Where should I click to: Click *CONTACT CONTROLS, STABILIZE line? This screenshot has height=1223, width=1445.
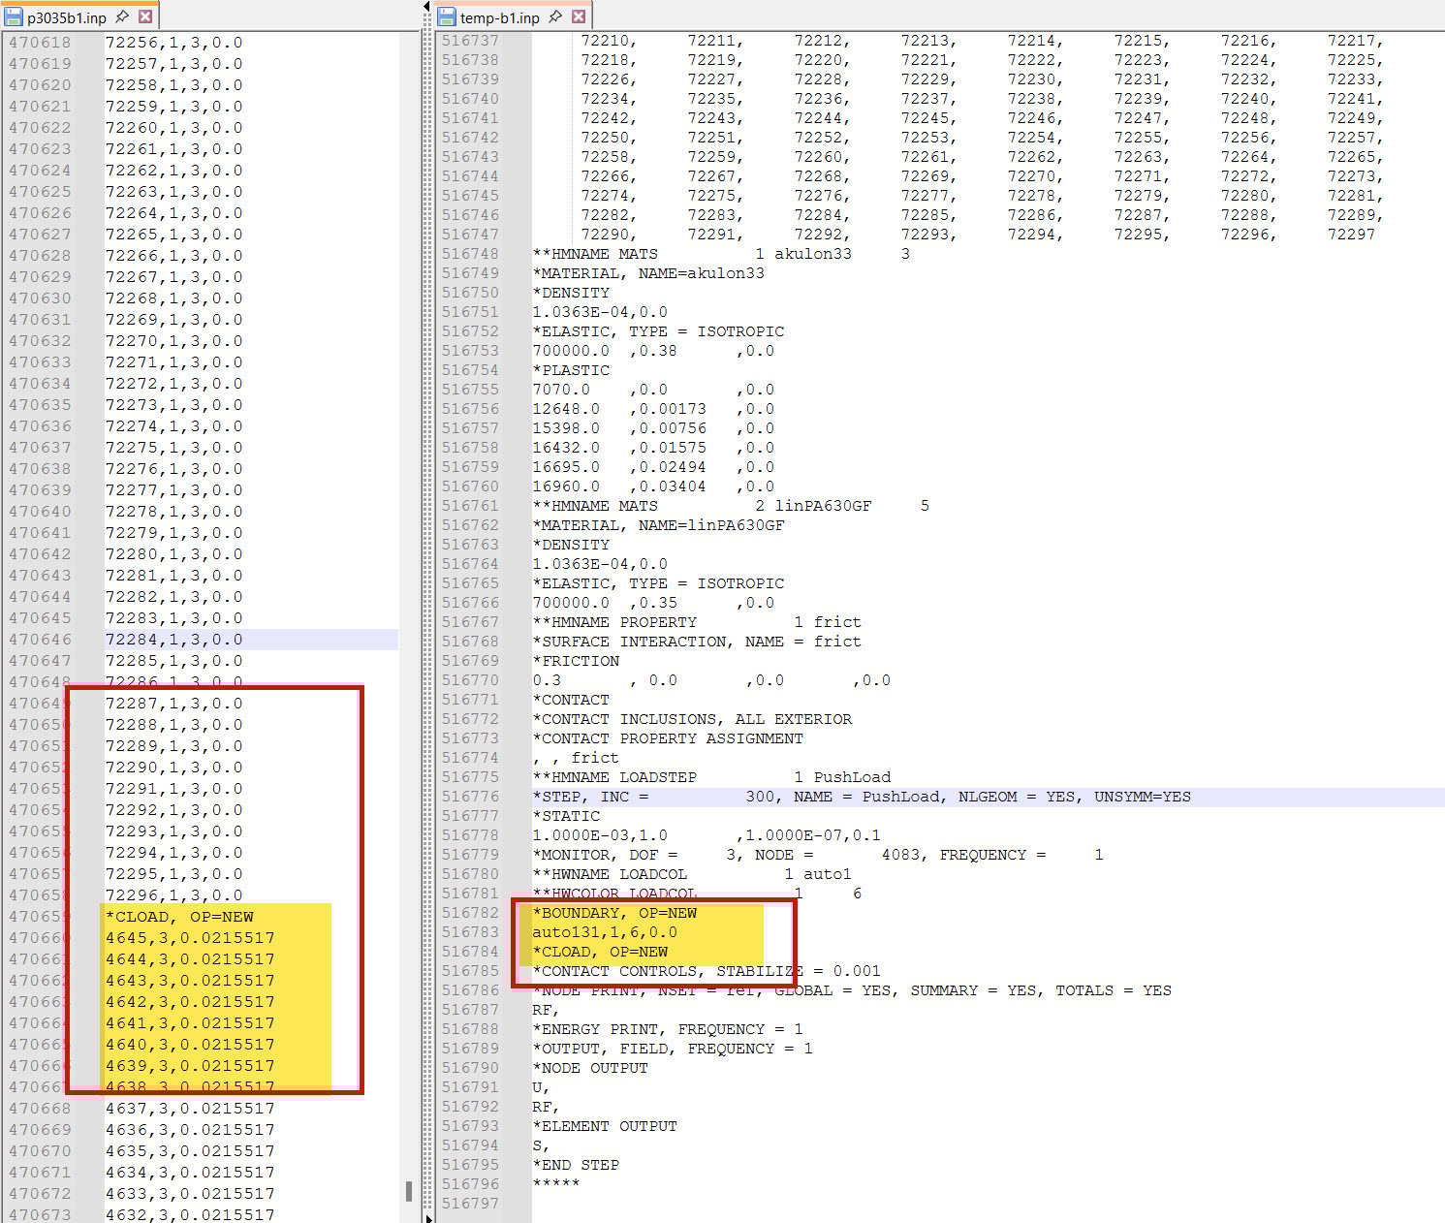coord(707,971)
